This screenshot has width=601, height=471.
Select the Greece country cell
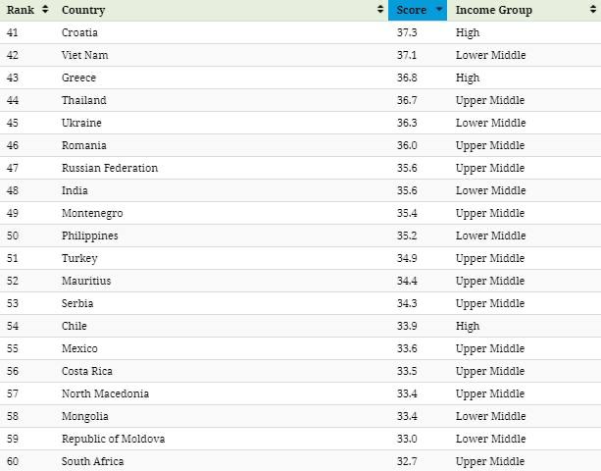79,78
